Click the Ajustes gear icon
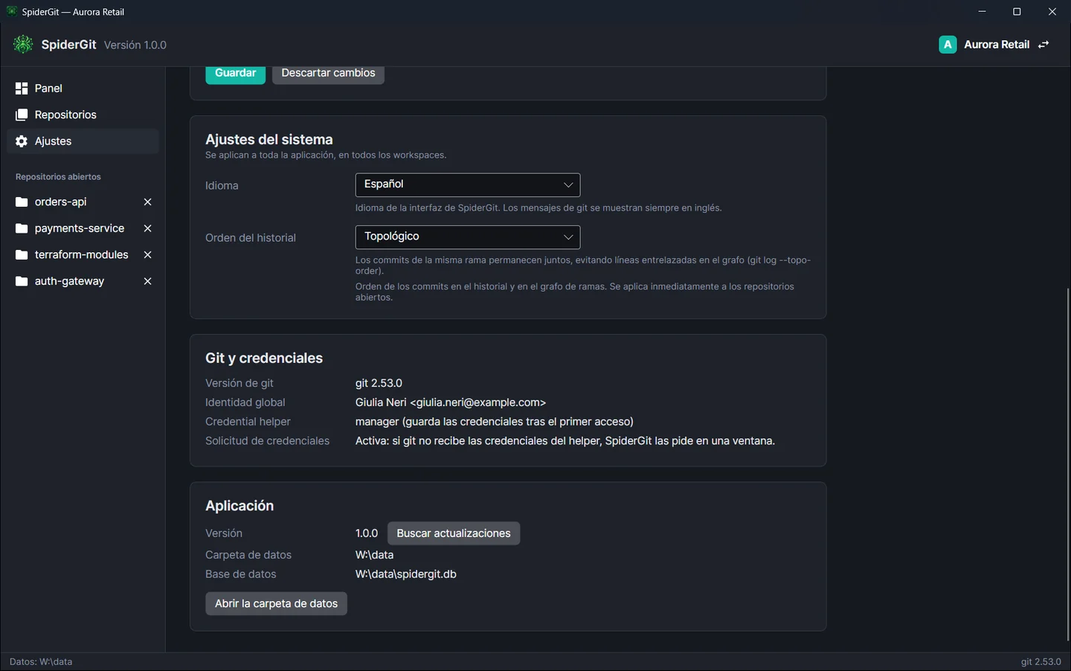The height and width of the screenshot is (671, 1071). (22, 141)
